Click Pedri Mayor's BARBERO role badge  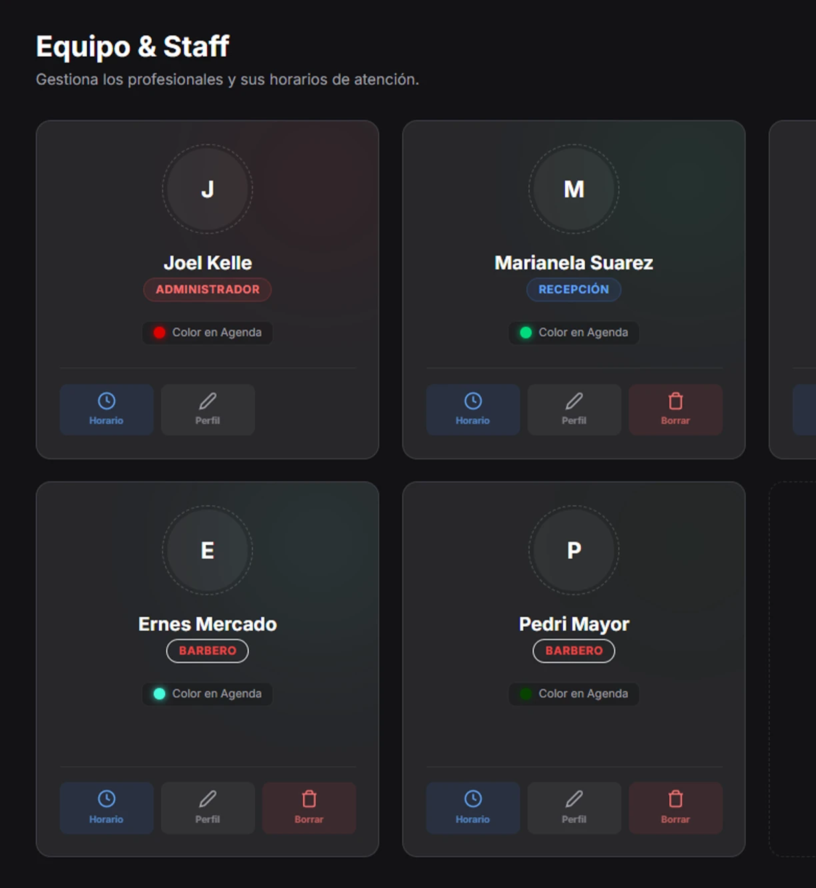click(573, 651)
